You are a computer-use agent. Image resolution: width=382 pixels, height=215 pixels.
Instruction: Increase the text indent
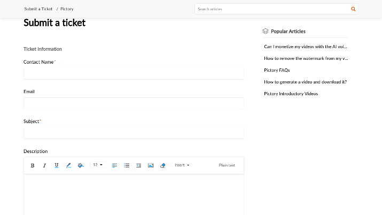[138, 165]
